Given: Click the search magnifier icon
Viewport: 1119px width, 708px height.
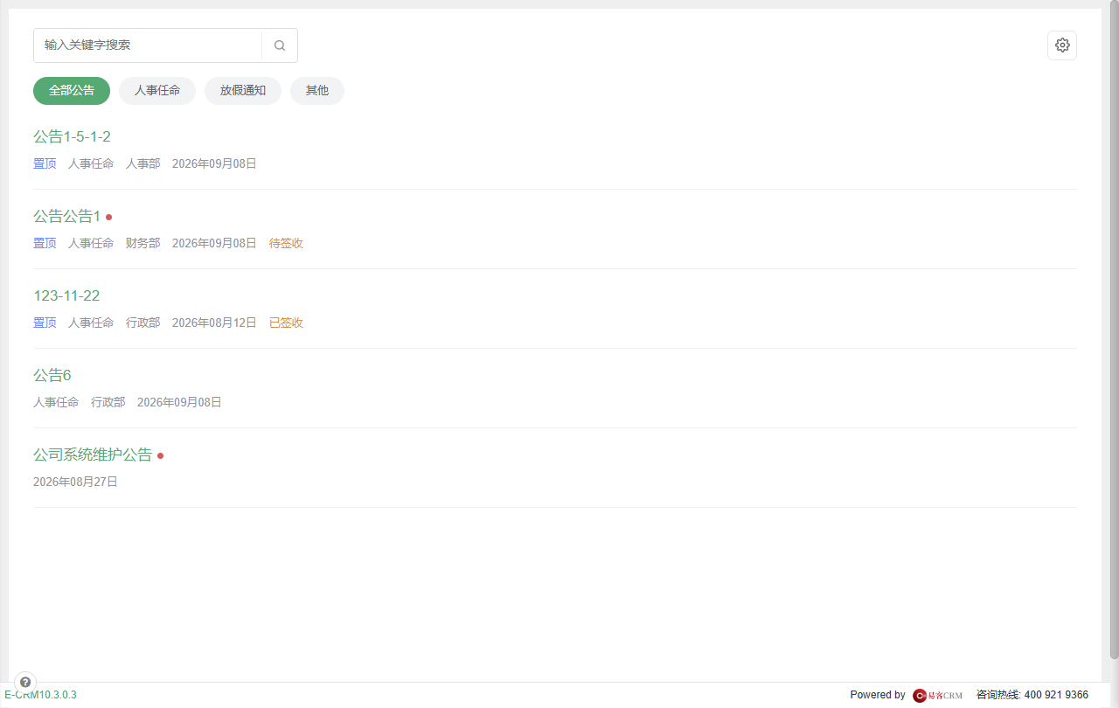Looking at the screenshot, I should click(280, 45).
